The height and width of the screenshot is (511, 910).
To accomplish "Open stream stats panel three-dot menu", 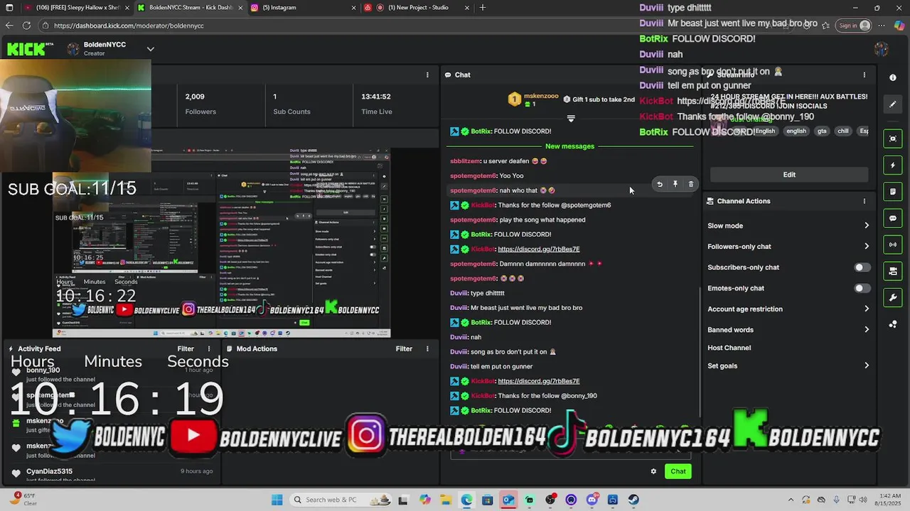I will (427, 75).
